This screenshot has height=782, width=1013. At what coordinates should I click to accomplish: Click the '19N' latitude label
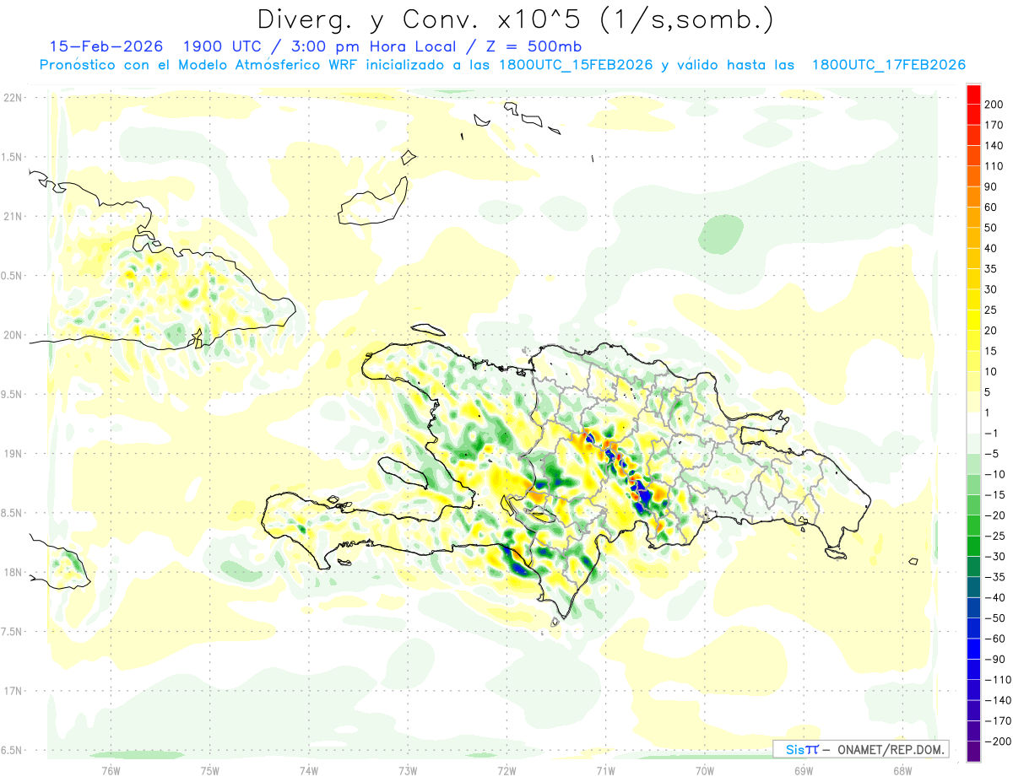(12, 454)
